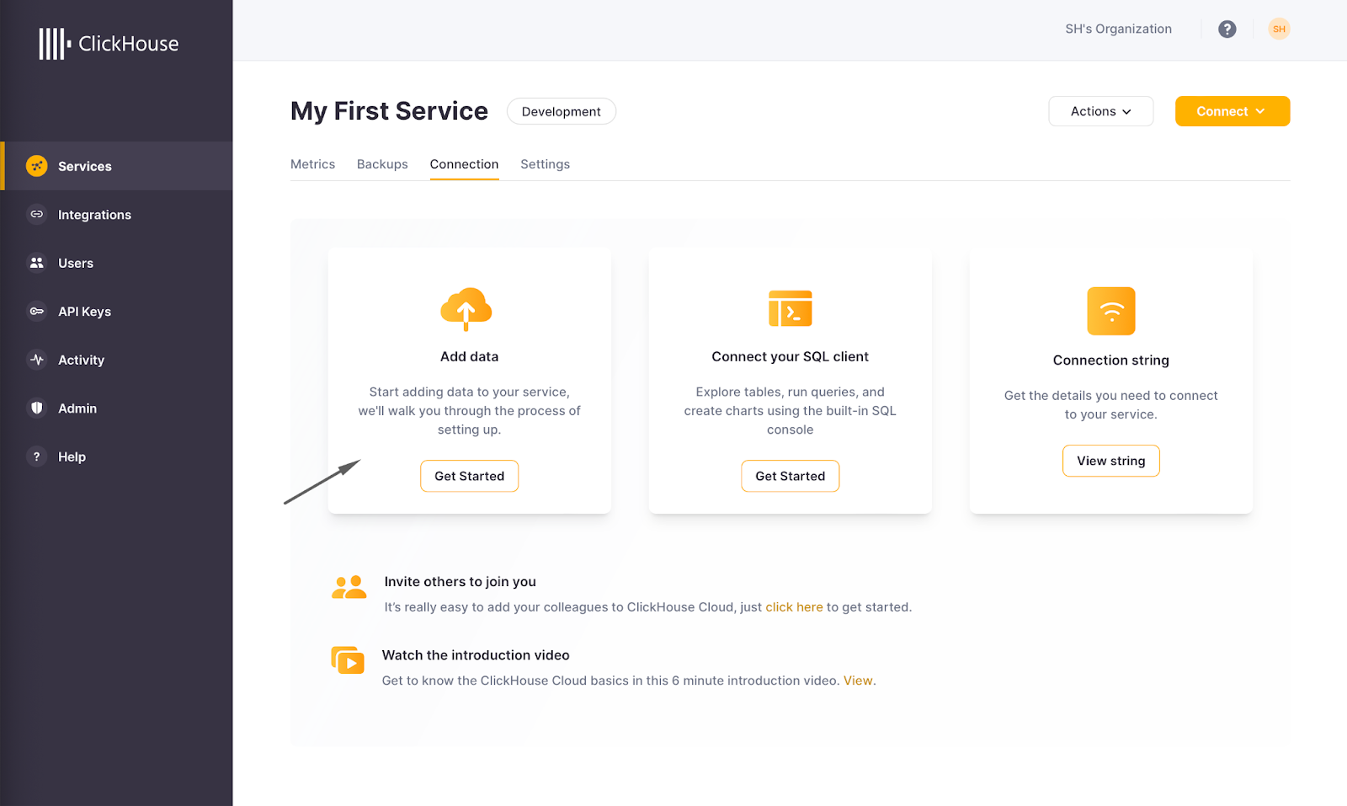
Task: Click the Services sidebar icon
Action: pos(36,166)
